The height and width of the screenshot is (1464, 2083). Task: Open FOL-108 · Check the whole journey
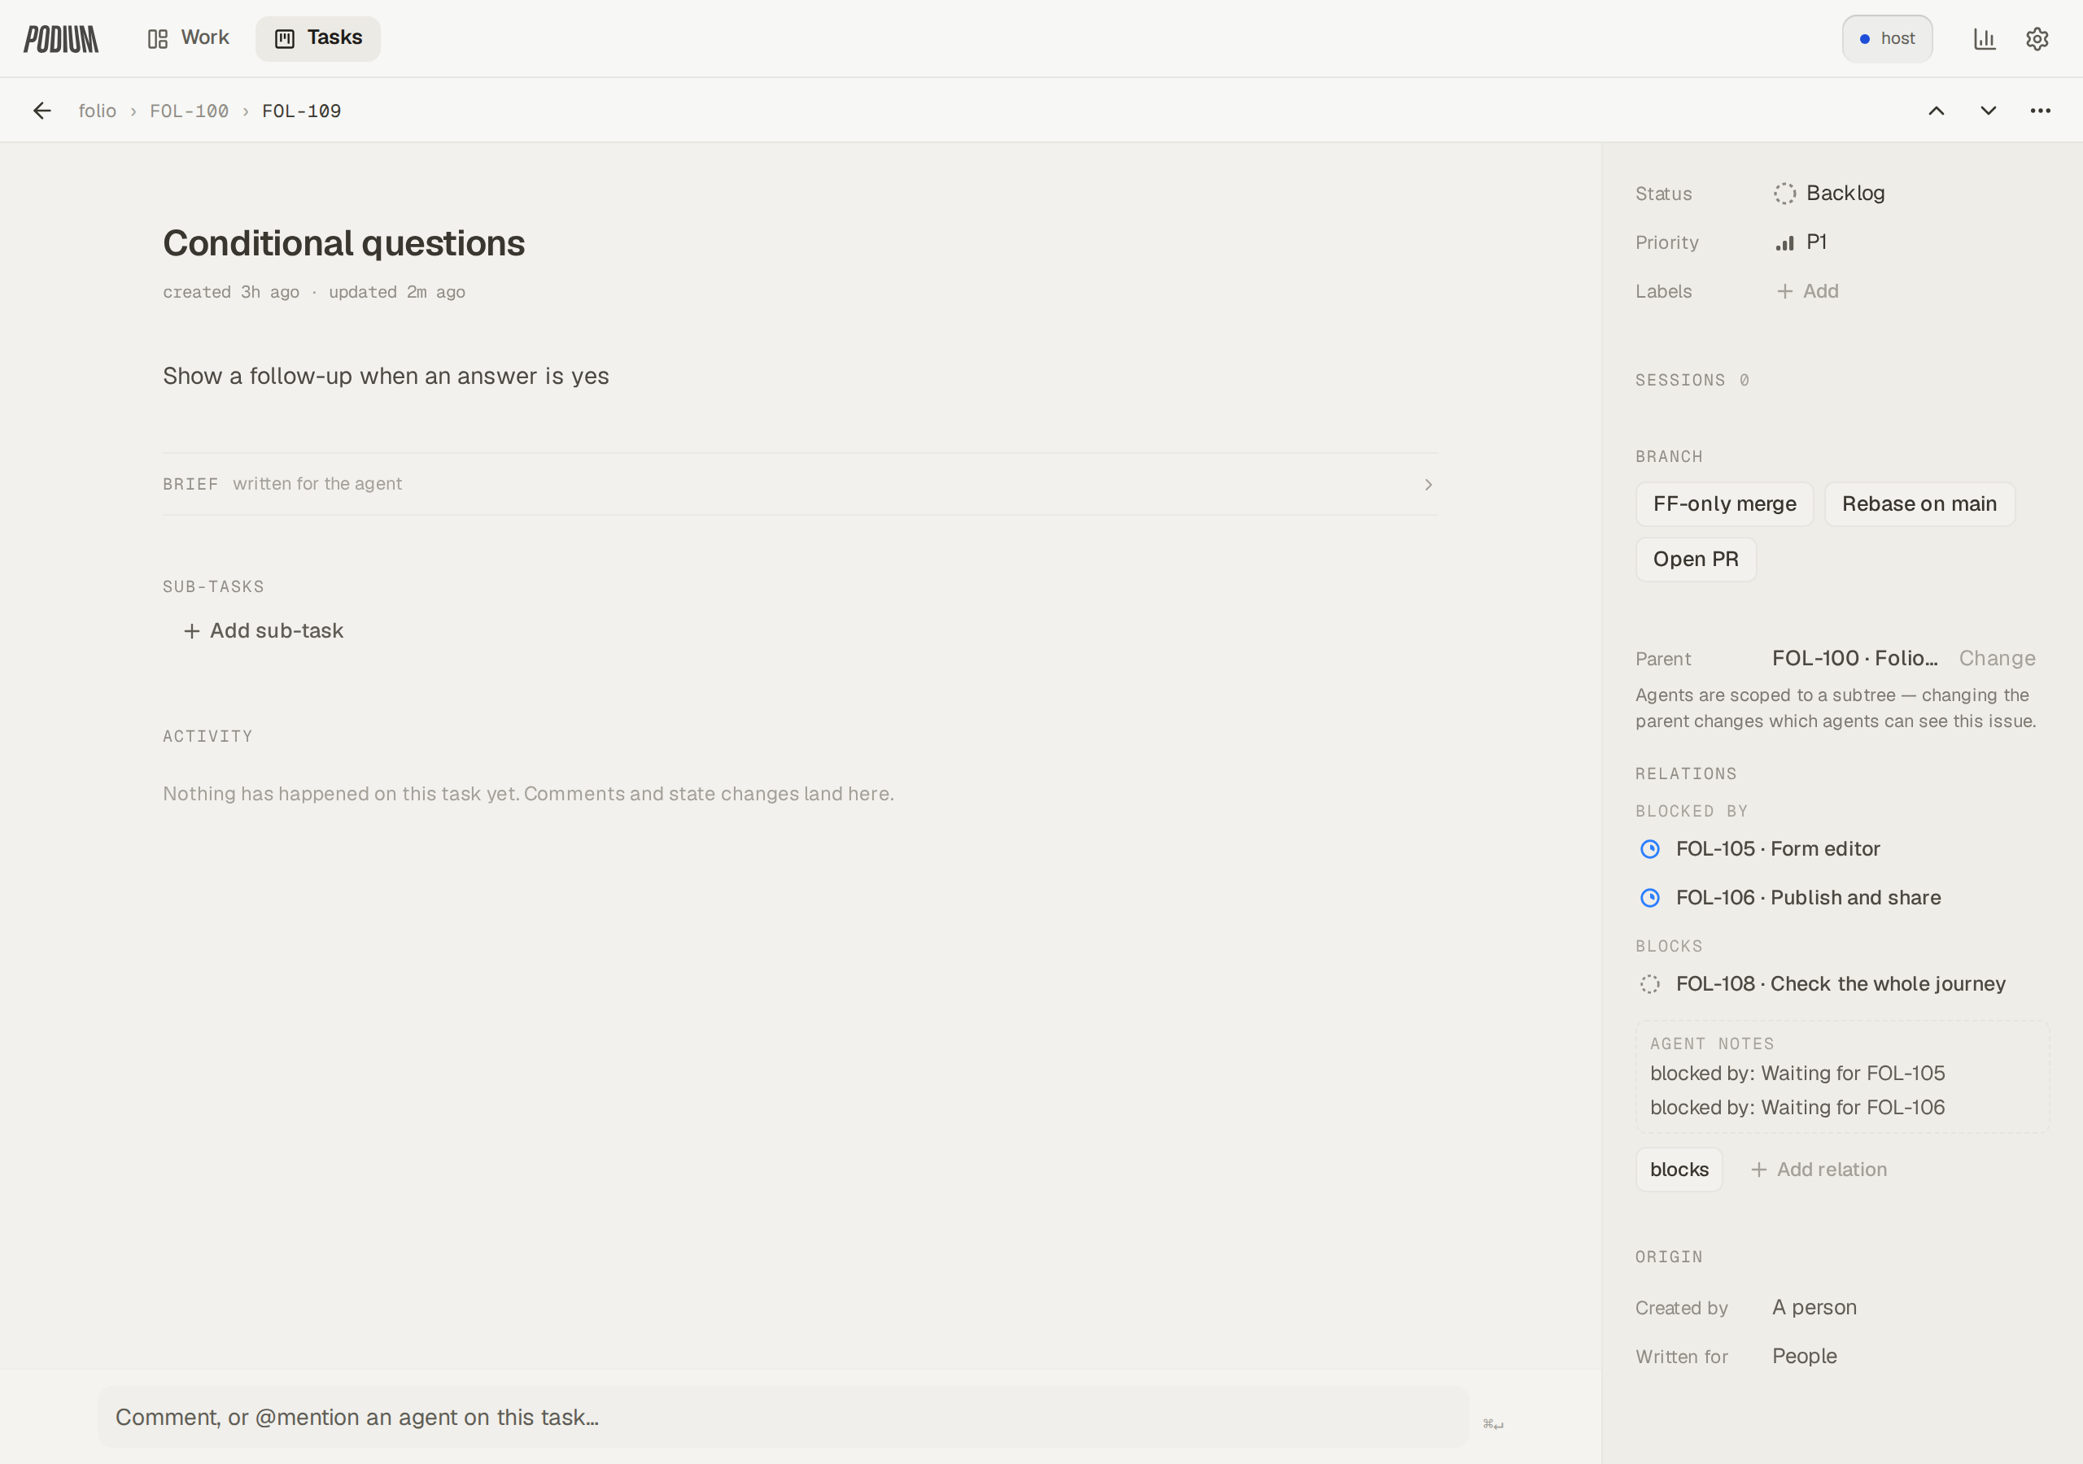(1840, 983)
